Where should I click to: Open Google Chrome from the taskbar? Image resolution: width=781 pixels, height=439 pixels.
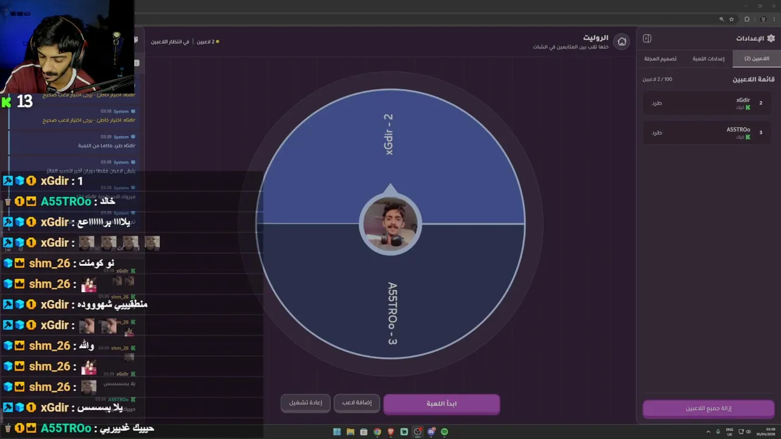[x=377, y=432]
